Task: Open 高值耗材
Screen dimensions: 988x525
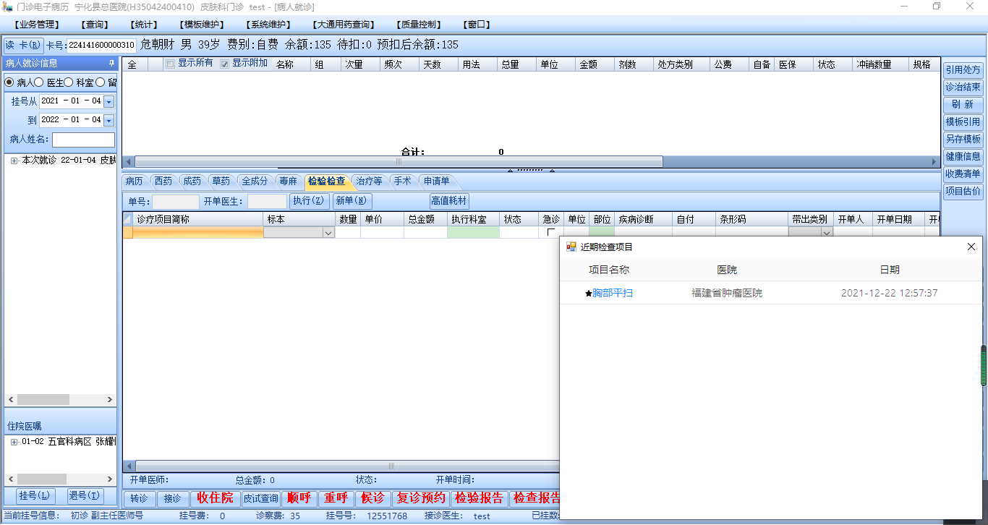Action: (x=449, y=201)
